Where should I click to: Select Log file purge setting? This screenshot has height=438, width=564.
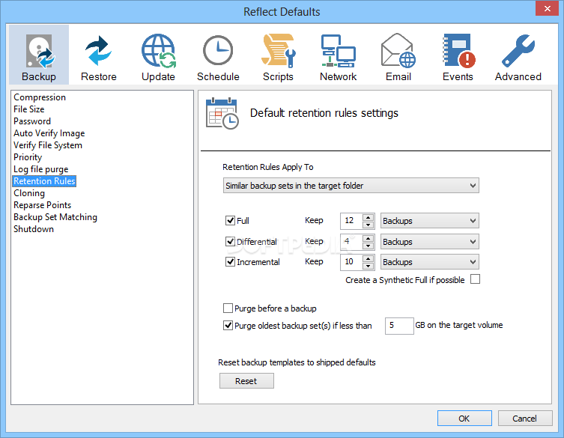[40, 169]
